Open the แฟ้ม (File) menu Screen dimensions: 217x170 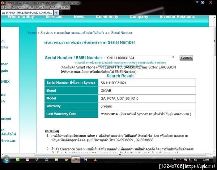point(4,7)
